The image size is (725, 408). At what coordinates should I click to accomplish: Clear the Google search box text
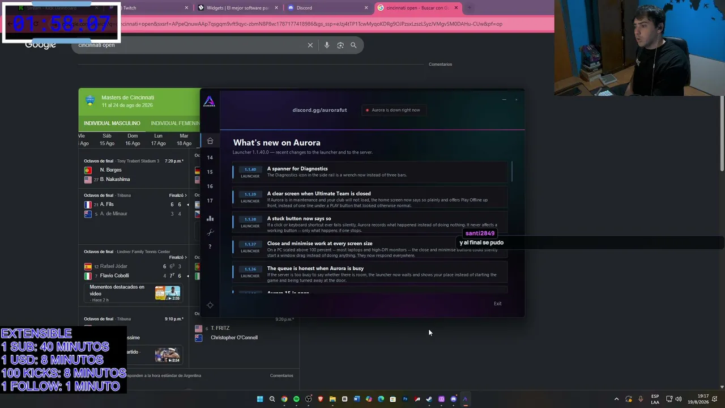tap(310, 45)
